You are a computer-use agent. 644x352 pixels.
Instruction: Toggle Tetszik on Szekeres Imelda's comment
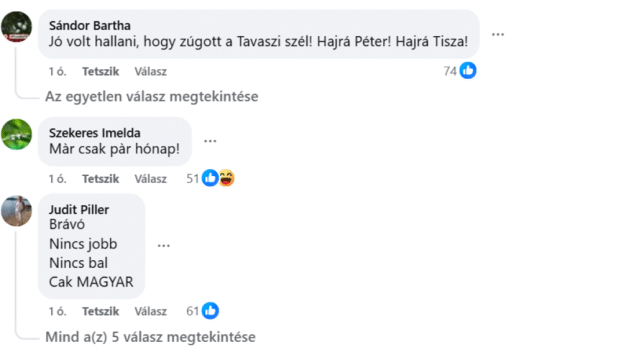pyautogui.click(x=101, y=179)
